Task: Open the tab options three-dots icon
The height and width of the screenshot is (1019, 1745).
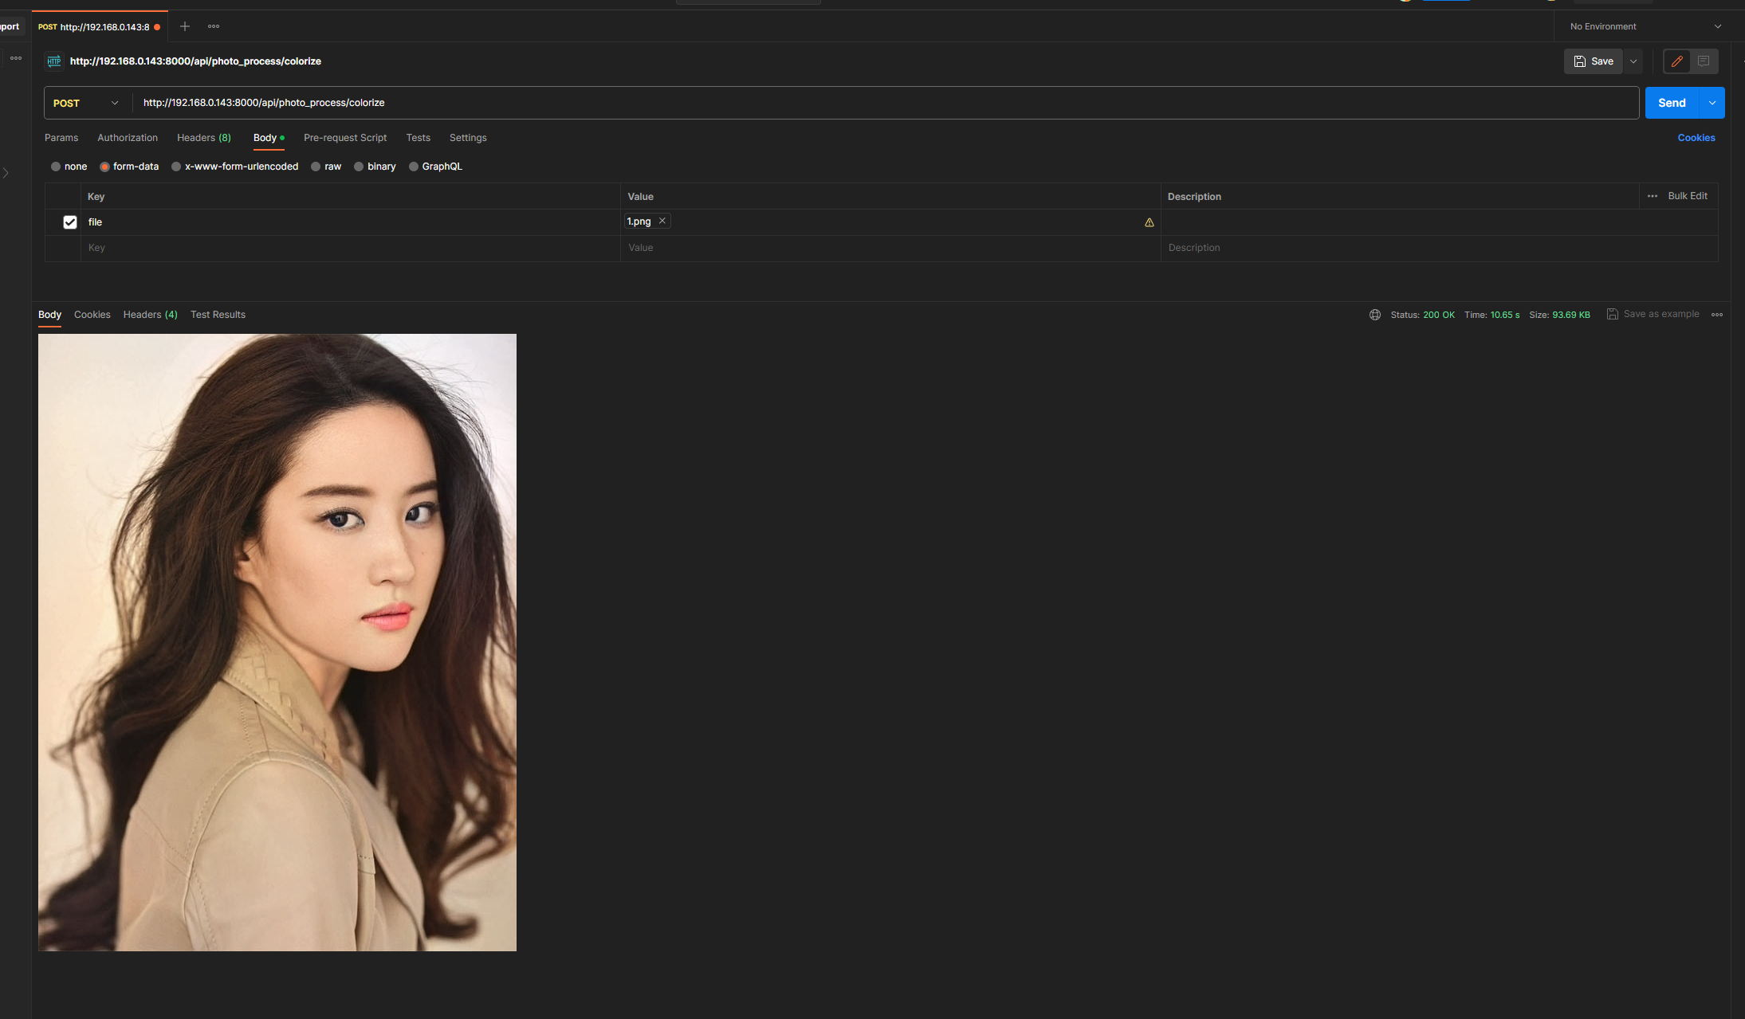Action: tap(214, 26)
